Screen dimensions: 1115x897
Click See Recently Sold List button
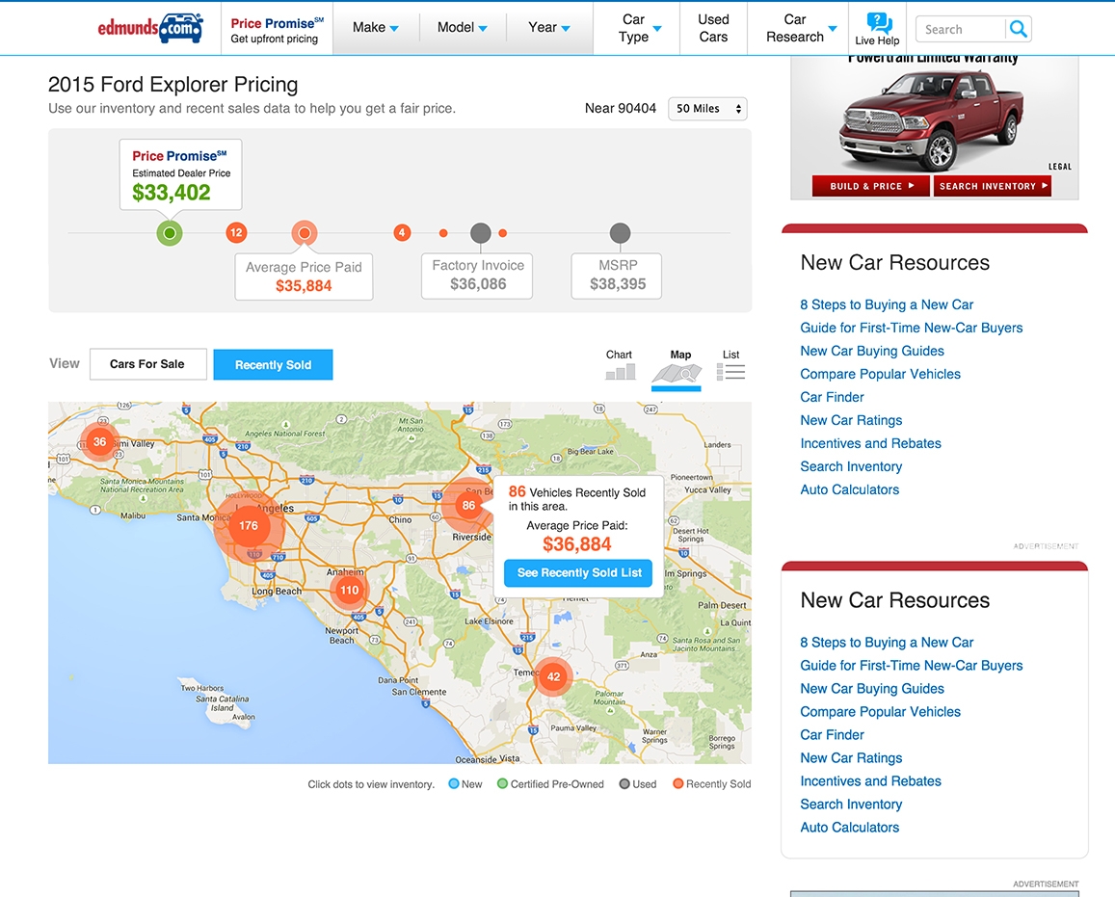[x=578, y=573]
